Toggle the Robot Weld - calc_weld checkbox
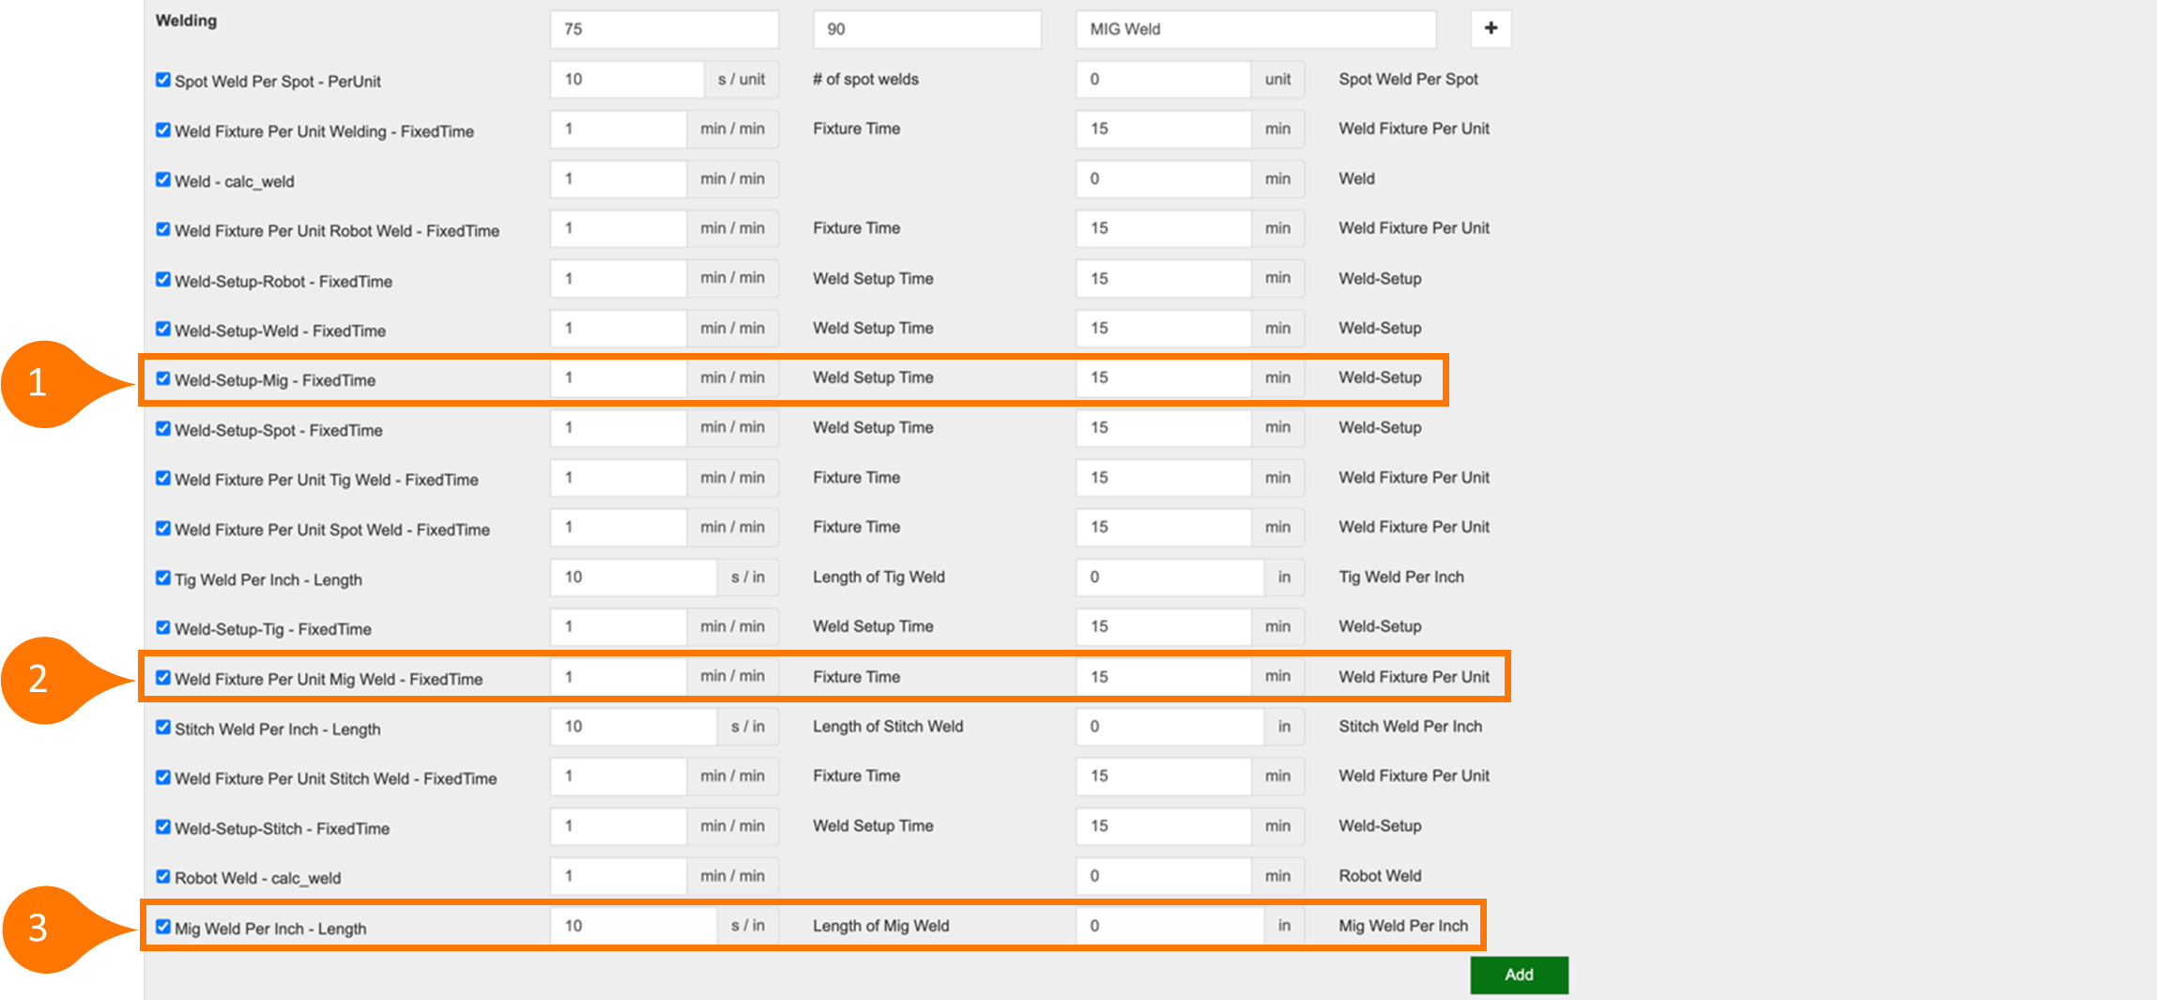The height and width of the screenshot is (1000, 2157). pyautogui.click(x=163, y=876)
